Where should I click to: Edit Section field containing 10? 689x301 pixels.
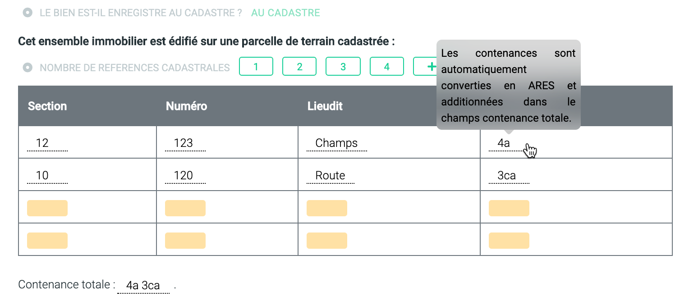(x=47, y=176)
